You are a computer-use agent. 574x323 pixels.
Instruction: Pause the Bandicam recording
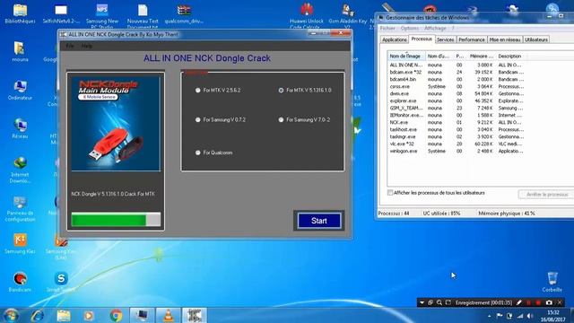[x=528, y=303]
